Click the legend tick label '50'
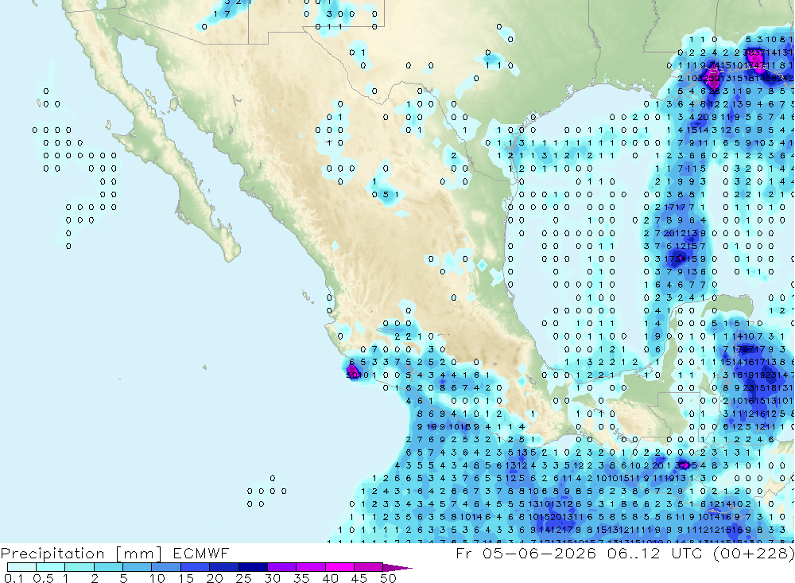The image size is (795, 583). [388, 578]
